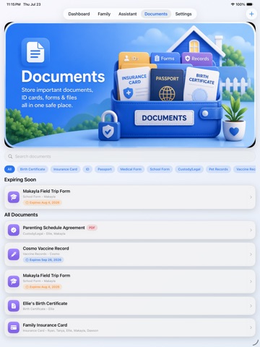Click graduation cap icon in All Documents list
The width and height of the screenshot is (260, 347).
(x=14, y=281)
